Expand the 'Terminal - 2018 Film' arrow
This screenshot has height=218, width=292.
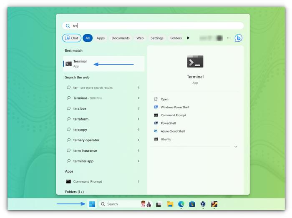138,98
